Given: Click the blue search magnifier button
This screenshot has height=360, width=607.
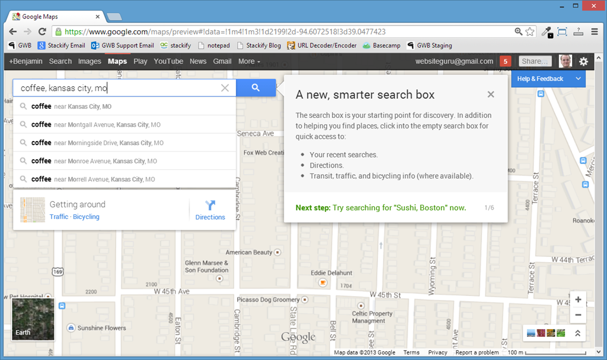Looking at the screenshot, I should click(x=255, y=88).
